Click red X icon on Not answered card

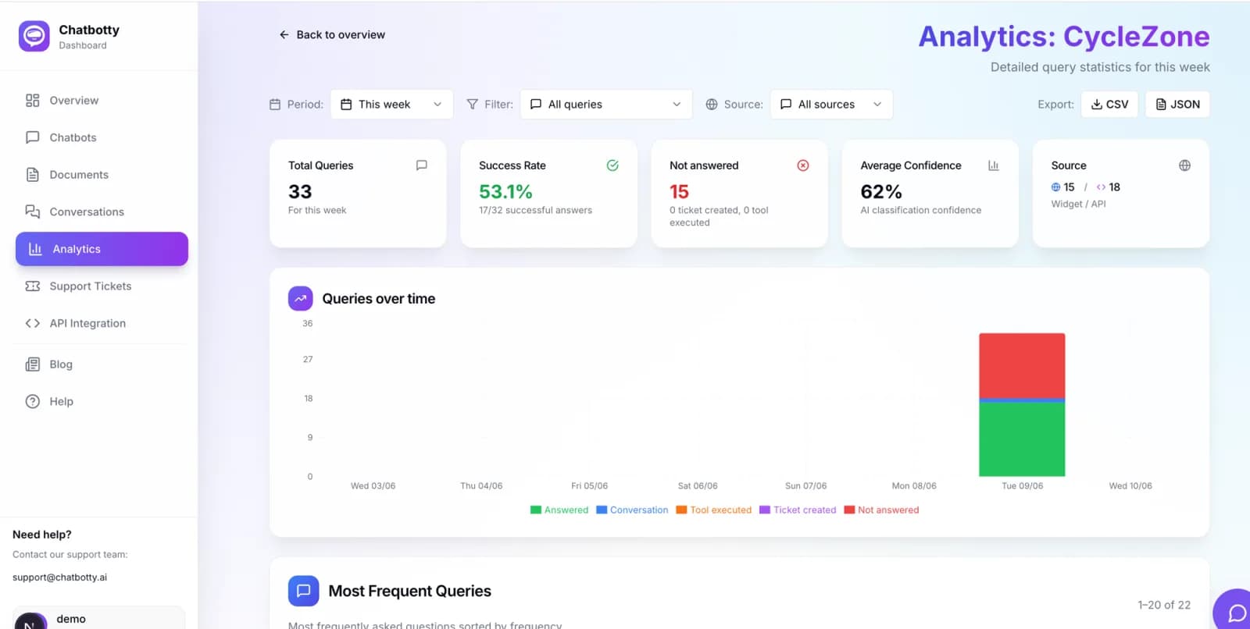(803, 165)
